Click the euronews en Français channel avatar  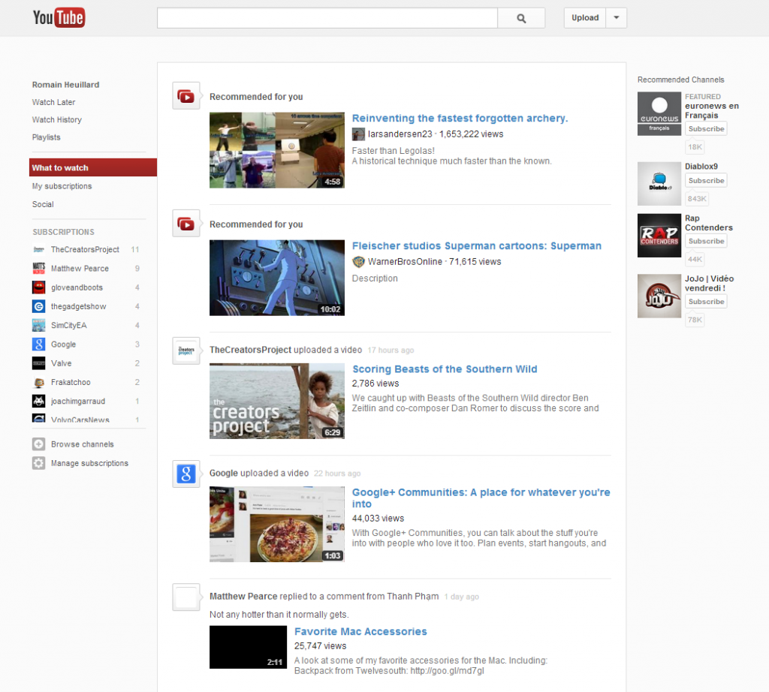(659, 113)
